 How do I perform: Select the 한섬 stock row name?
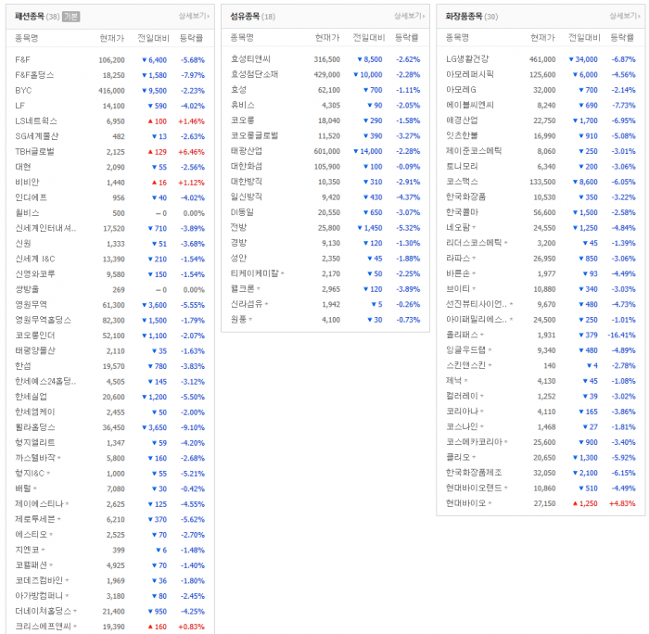coord(23,366)
